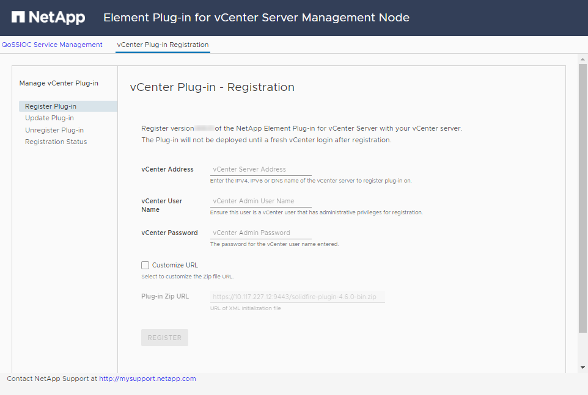
Task: Click the Element Plug-in header title
Action: pyautogui.click(x=256, y=18)
